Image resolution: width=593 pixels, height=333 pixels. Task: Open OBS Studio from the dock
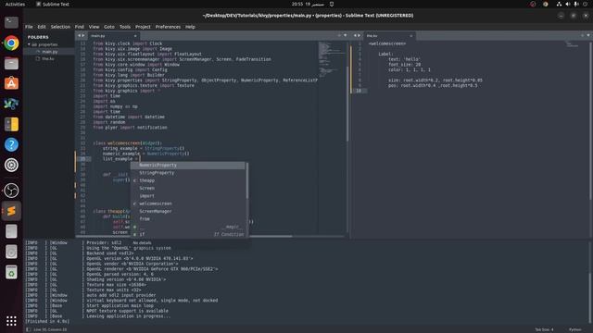click(11, 191)
